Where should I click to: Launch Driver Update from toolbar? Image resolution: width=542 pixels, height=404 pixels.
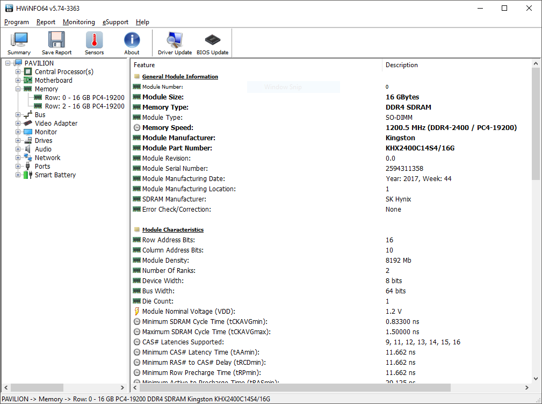coord(175,43)
